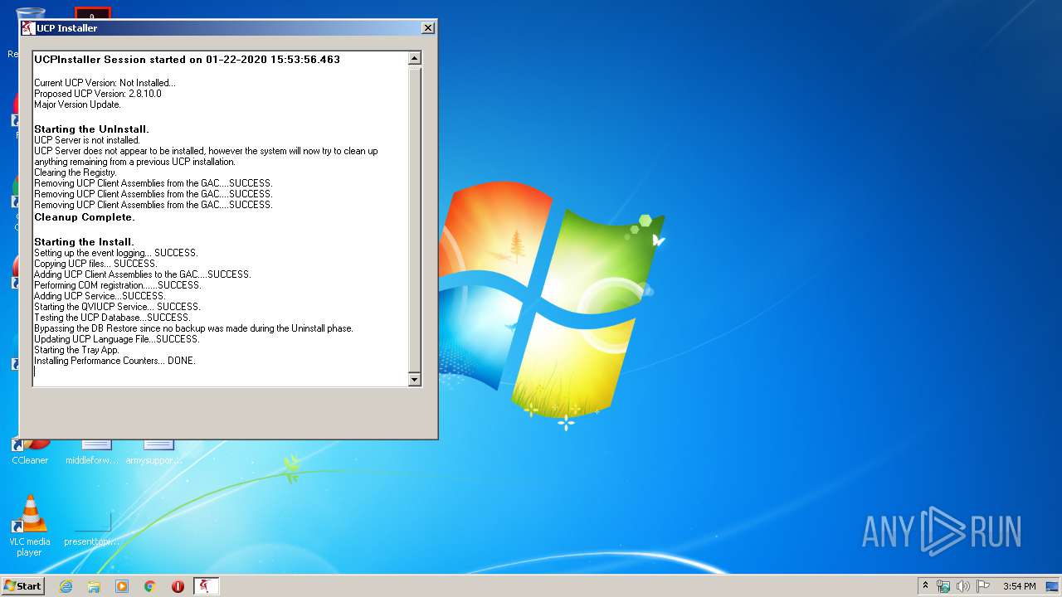Click the log area vertical scrollbar track
Viewport: 1062px width, 597px height.
pos(415,219)
